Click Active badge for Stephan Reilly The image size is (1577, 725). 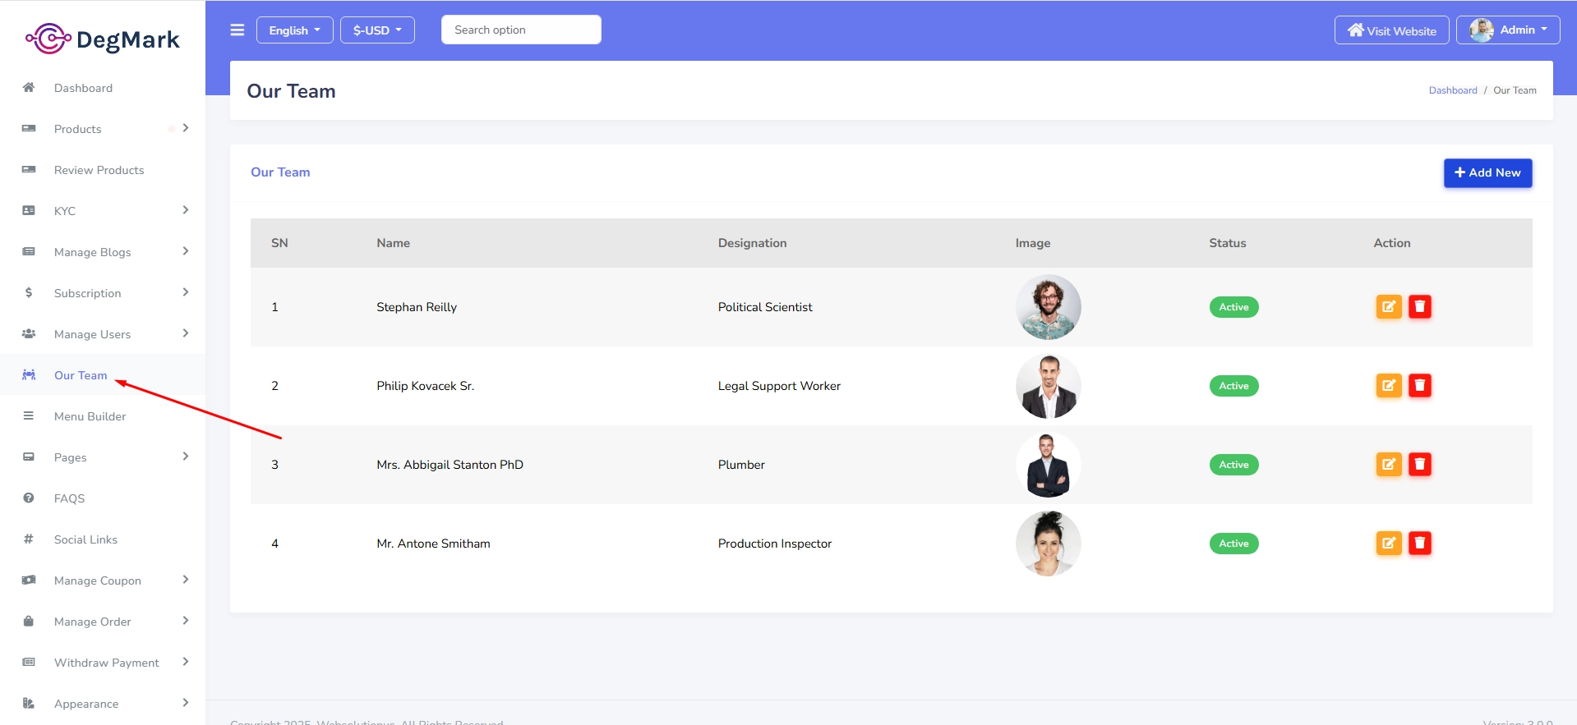1233,307
